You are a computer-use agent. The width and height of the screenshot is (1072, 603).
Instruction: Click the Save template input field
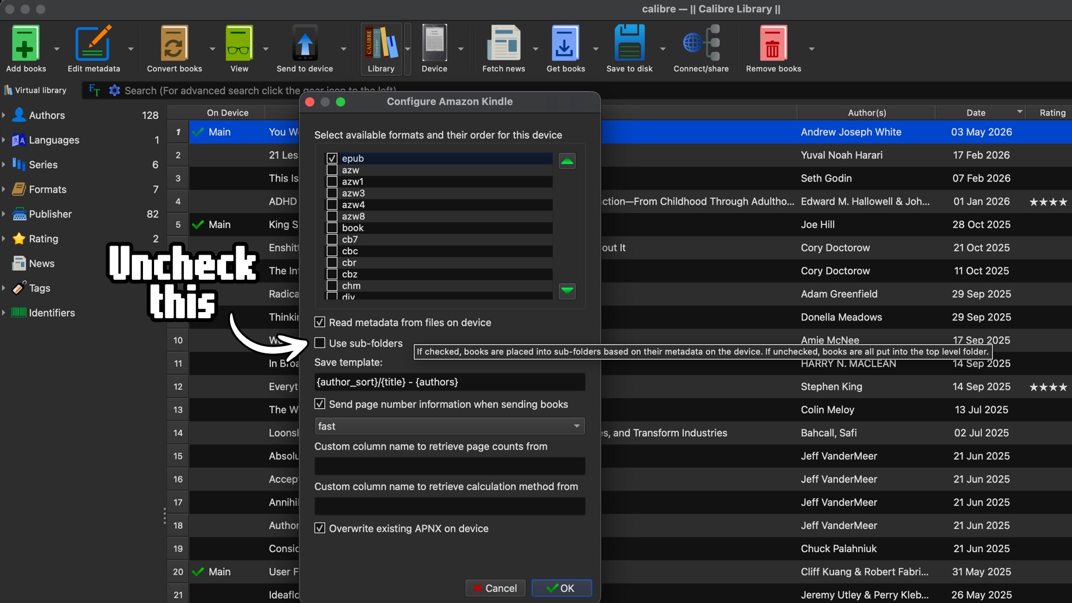(449, 382)
